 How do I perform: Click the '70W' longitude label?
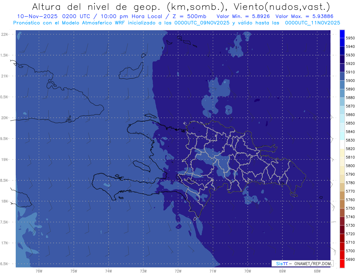pyautogui.click(x=248, y=271)
